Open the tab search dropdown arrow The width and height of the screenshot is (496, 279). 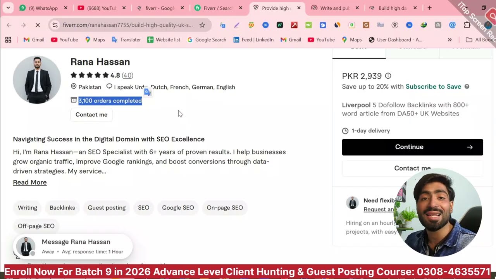(x=8, y=8)
